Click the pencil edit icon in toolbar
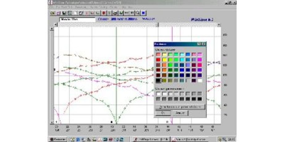The image size is (284, 142). [81, 13]
